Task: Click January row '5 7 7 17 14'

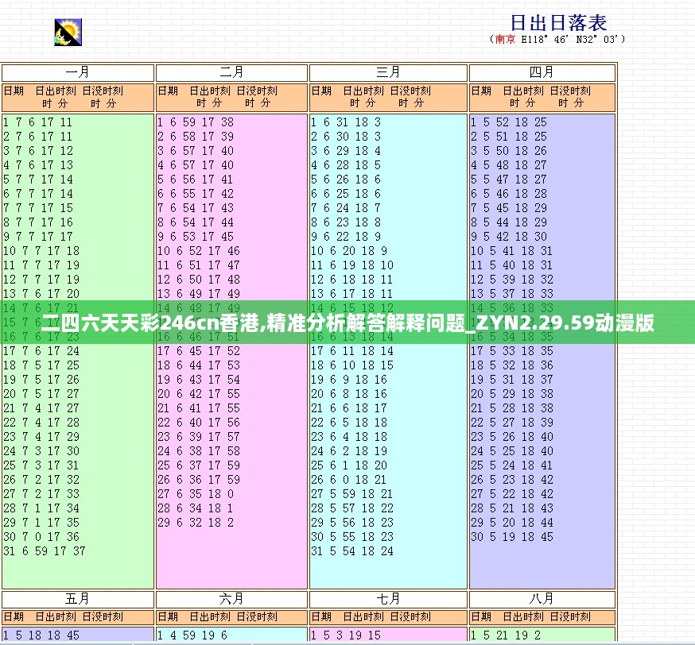Action: pyautogui.click(x=37, y=180)
